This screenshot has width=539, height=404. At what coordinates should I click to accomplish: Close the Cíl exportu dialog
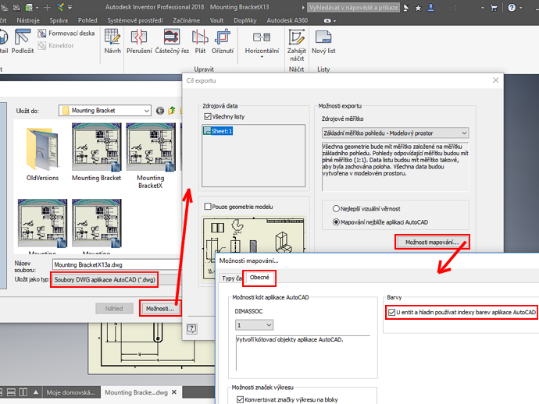pyautogui.click(x=495, y=80)
